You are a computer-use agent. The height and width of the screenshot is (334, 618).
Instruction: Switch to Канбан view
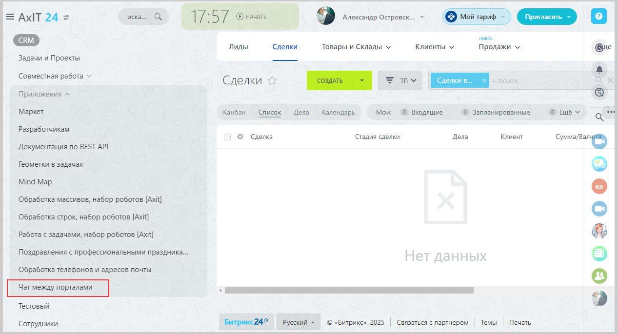(x=234, y=112)
